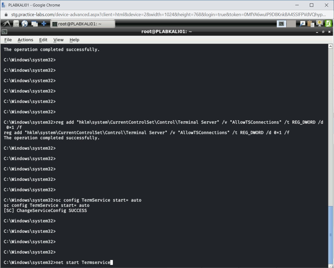Screen dimensions: 334x268
Task: Open the file manager panel icon
Action: 16,24
